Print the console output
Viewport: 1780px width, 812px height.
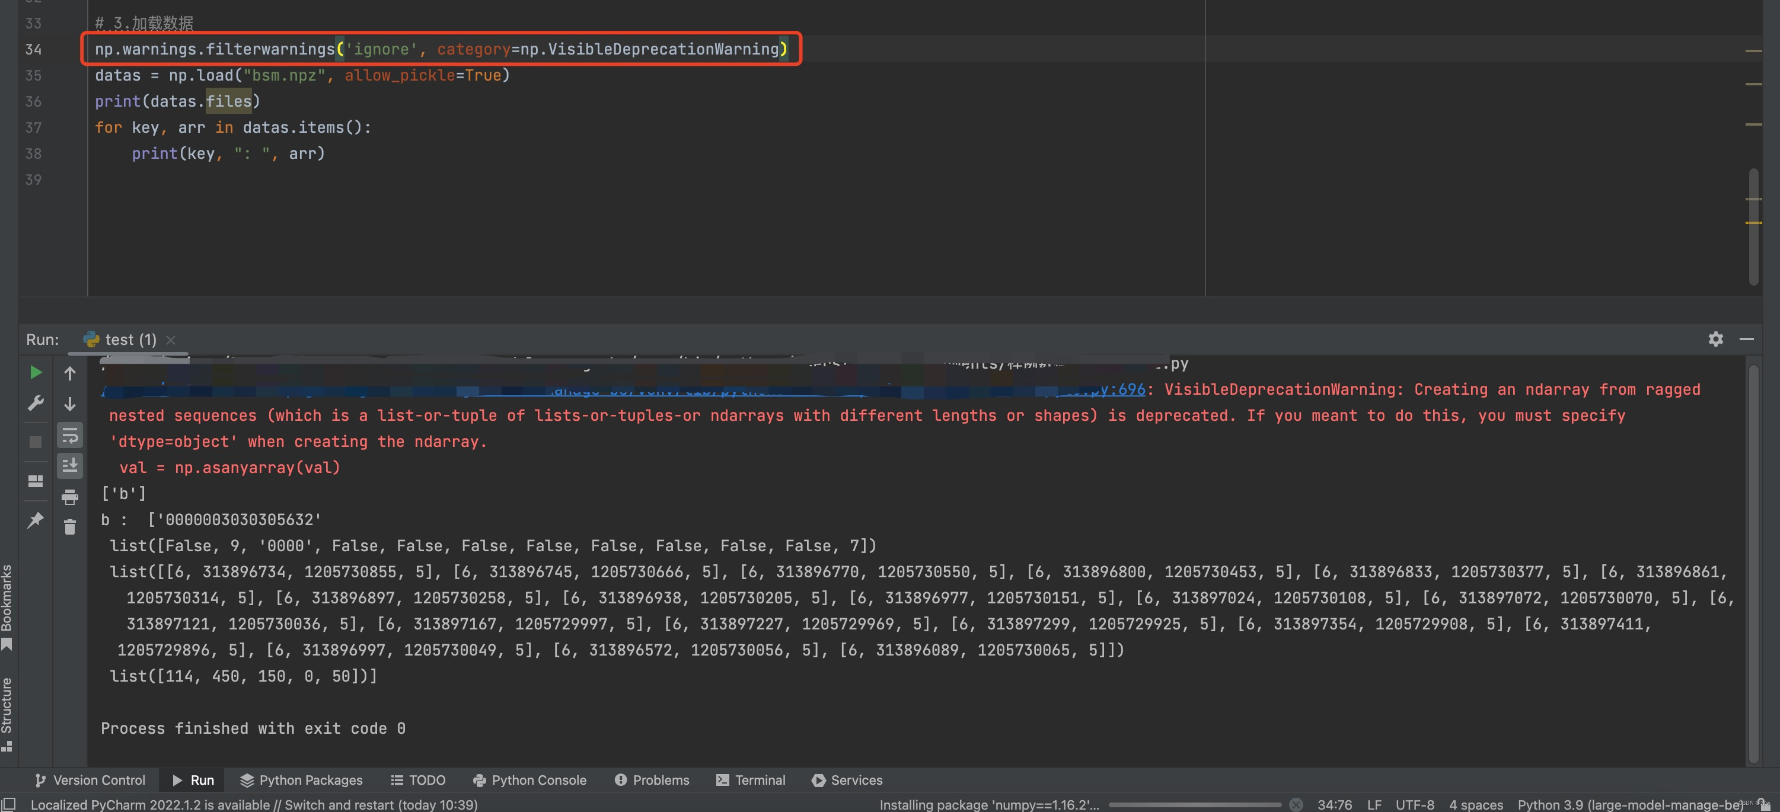(70, 497)
